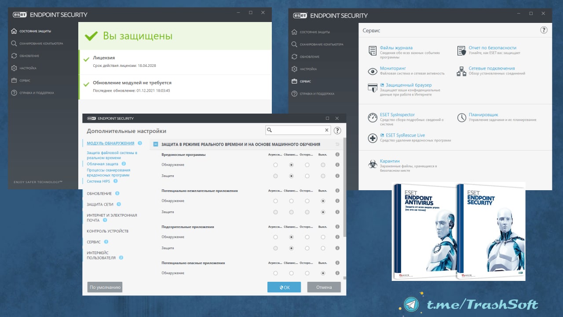This screenshot has height=317, width=563.
Task: Set Подозрительные приложения Обнаружение to Выкл.
Action: pos(323,237)
